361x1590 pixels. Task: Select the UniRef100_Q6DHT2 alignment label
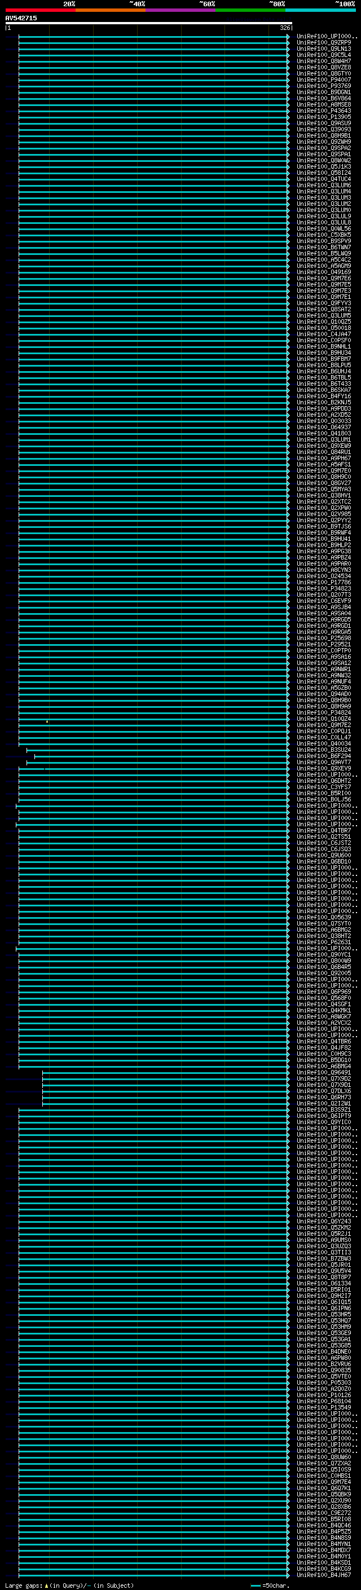tap(324, 781)
